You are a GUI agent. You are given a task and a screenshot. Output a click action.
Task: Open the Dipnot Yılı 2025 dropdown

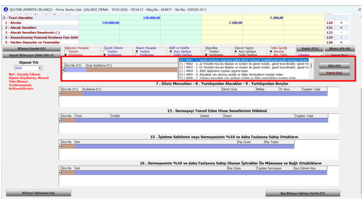coord(40,68)
